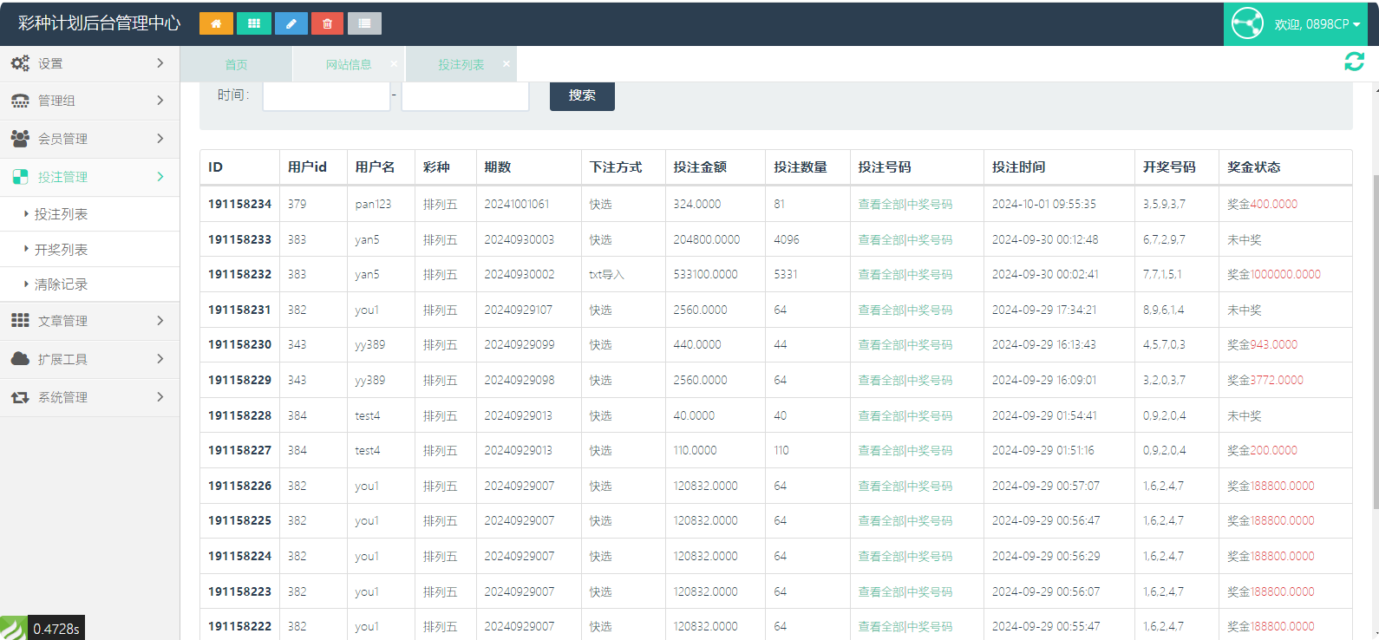Viewport: 1379px width, 640px height.
Task: Switch to the 首页 tab
Action: (236, 65)
